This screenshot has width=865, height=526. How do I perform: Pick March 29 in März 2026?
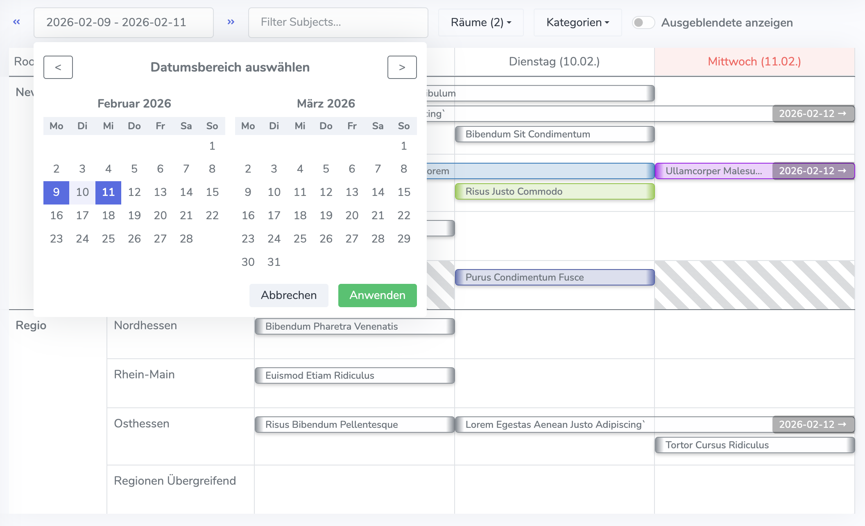pos(404,239)
